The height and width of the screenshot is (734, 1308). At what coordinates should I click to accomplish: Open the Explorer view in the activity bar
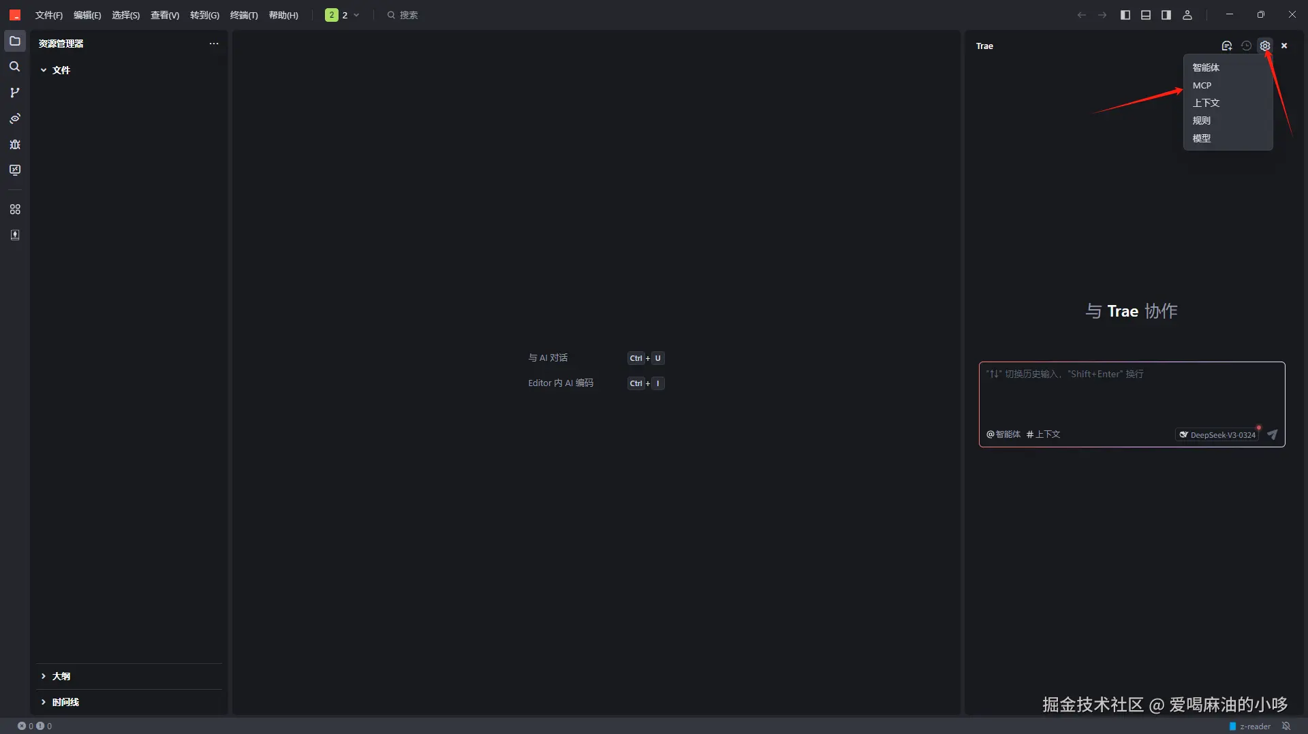coord(14,42)
